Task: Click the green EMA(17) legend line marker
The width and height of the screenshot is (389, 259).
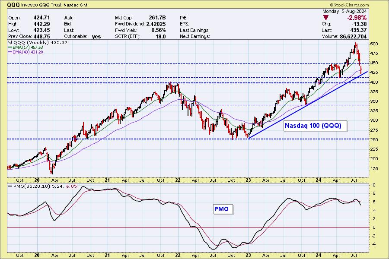Action: click(x=10, y=47)
